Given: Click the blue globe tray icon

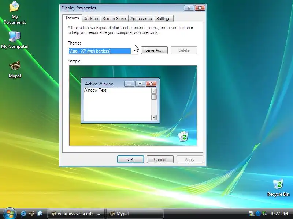Looking at the screenshot, I should point(258,214).
